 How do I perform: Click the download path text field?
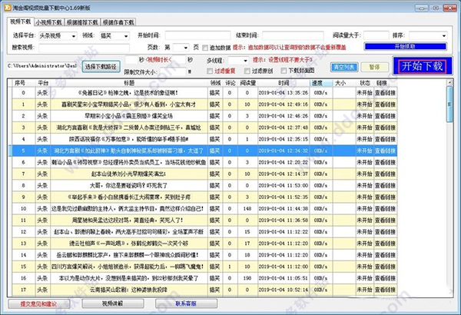pos(42,66)
